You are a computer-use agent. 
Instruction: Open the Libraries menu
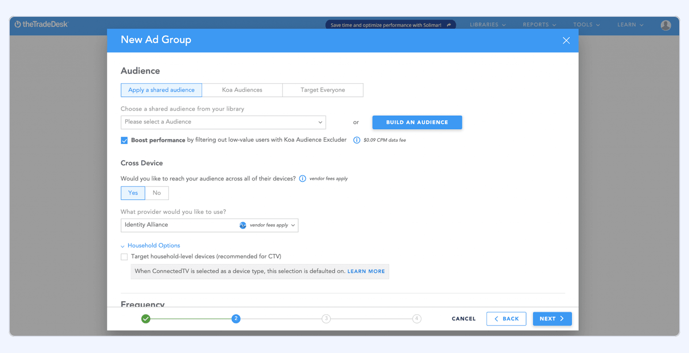click(x=488, y=25)
